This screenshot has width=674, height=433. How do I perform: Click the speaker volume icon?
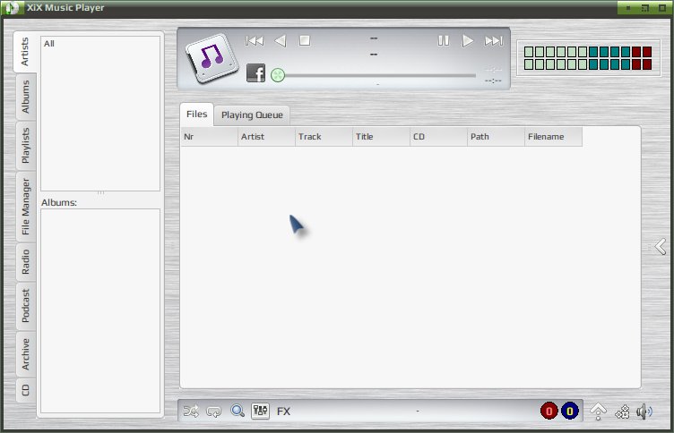644,412
